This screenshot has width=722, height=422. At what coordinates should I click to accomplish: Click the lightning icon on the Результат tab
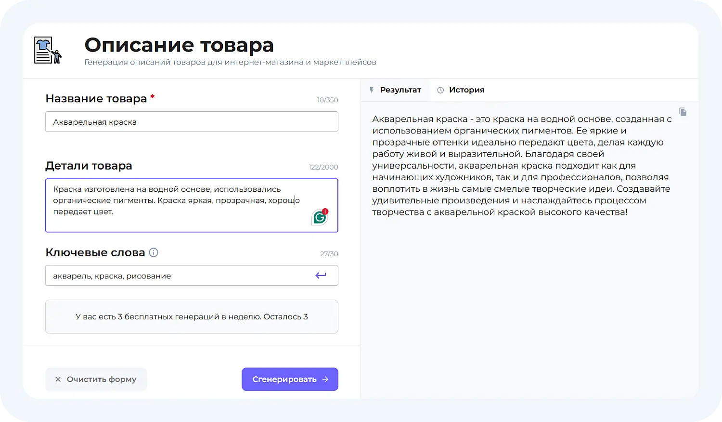(372, 90)
